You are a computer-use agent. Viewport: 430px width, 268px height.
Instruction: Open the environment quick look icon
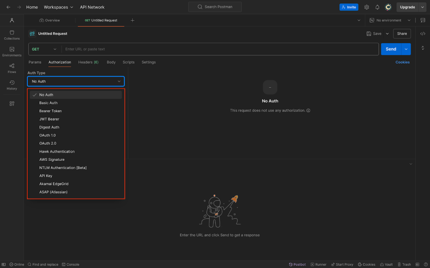422,20
